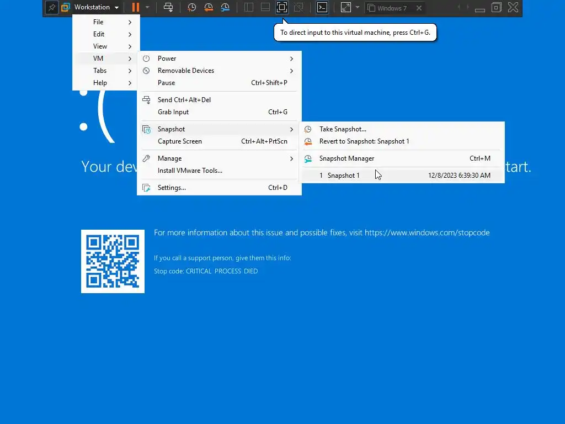Click the File submenu chevron
Viewport: 565px width, 424px height.
click(130, 22)
